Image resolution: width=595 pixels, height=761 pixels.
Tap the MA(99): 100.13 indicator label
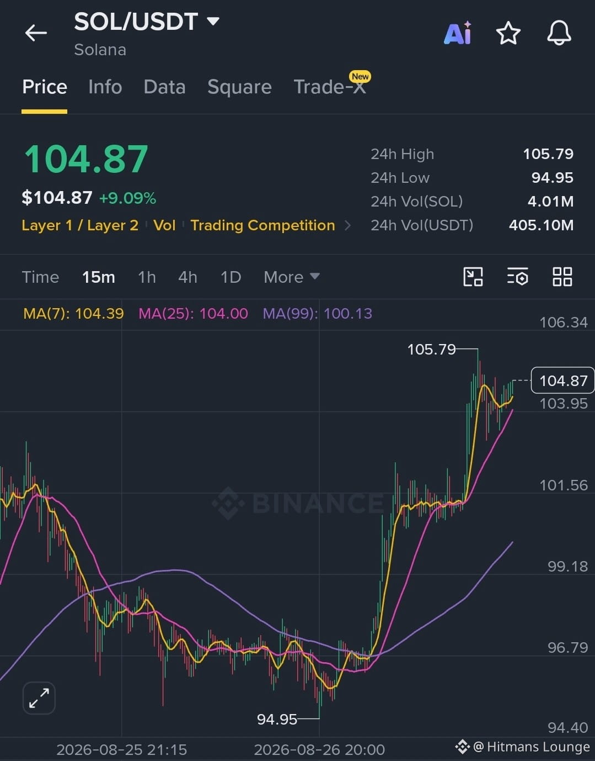click(x=317, y=314)
